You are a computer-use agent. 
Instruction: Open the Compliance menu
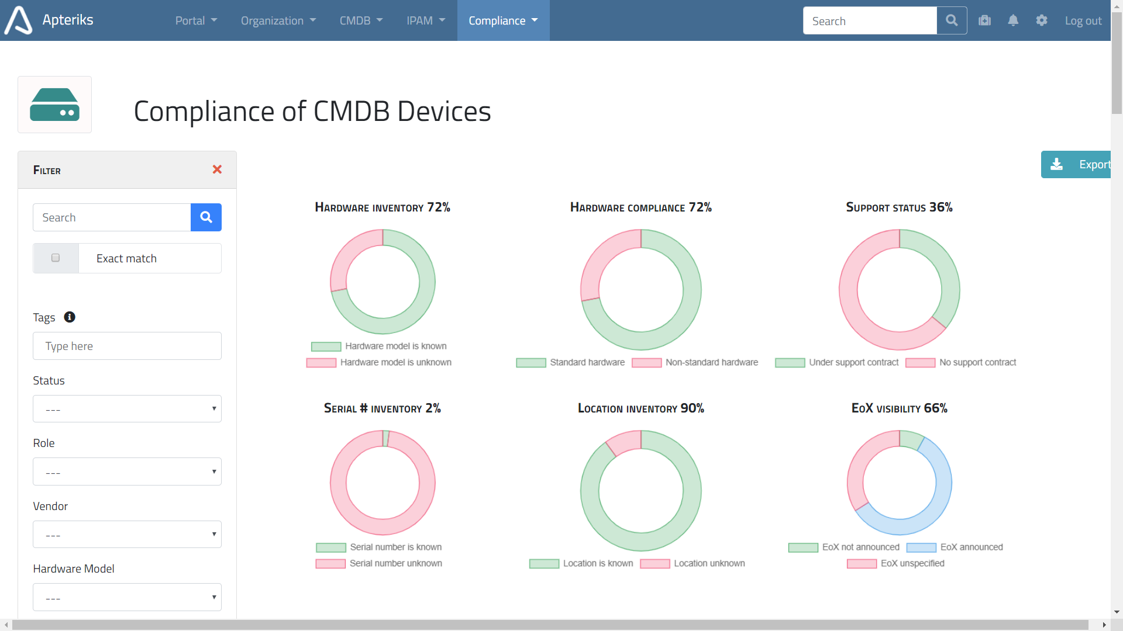[x=503, y=20]
